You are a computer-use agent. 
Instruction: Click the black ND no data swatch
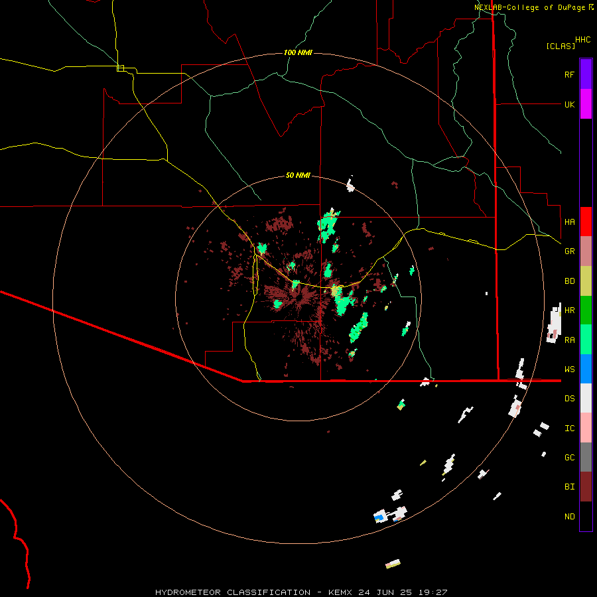tap(586, 516)
